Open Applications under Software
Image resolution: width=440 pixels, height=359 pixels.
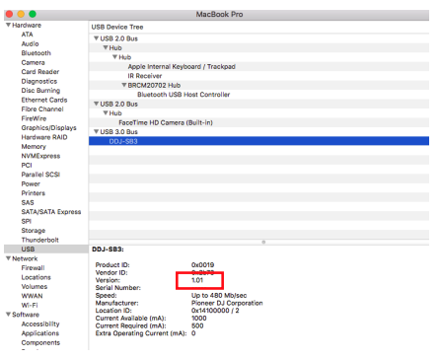point(40,333)
